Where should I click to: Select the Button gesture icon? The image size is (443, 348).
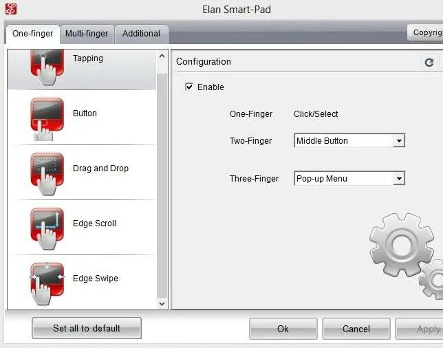click(47, 119)
